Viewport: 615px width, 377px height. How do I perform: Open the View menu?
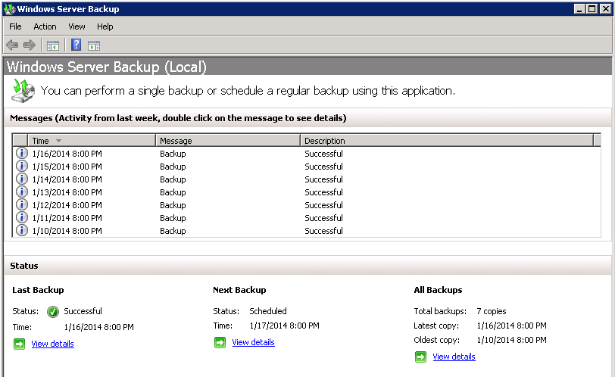pos(76,26)
